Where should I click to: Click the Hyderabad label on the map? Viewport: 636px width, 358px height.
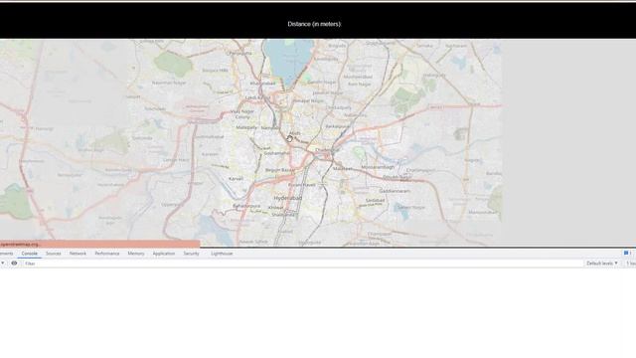click(x=288, y=198)
